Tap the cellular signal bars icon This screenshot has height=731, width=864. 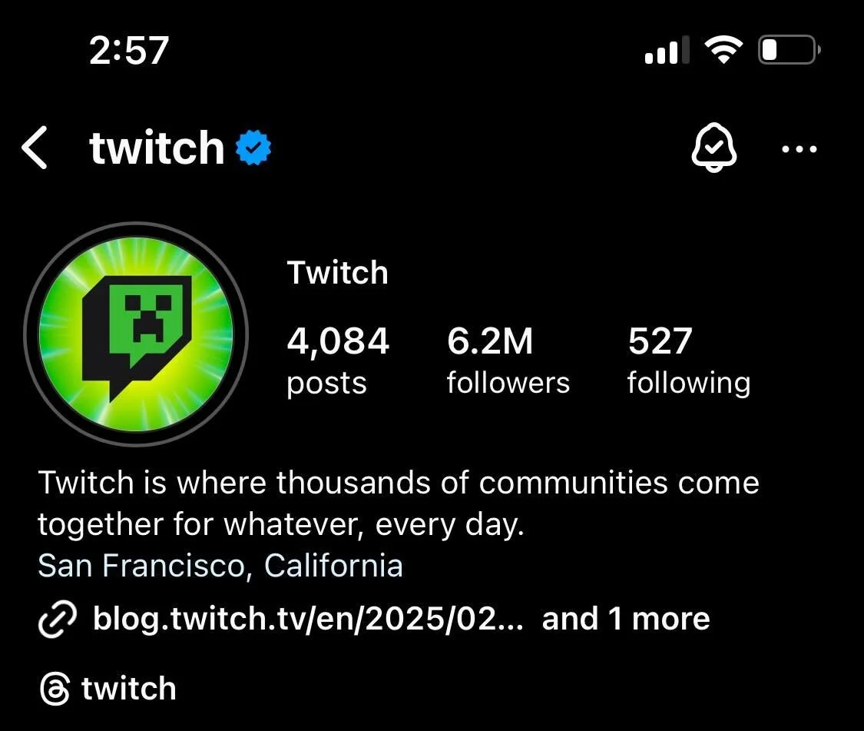(667, 50)
